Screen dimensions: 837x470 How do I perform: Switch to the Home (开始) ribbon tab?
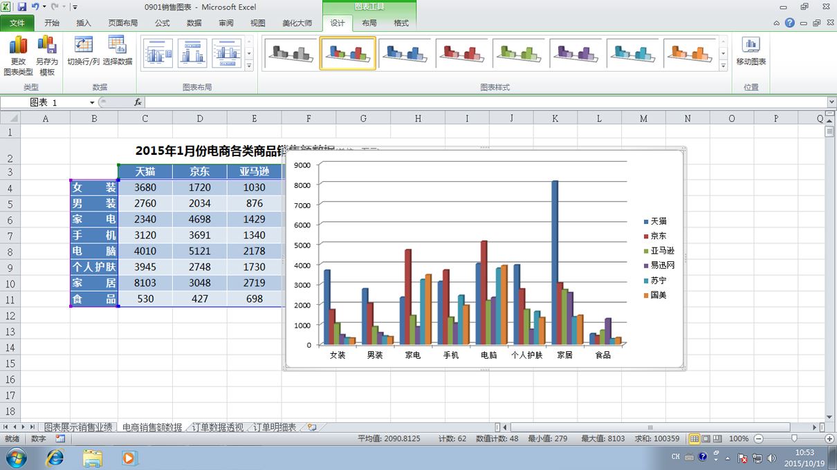pyautogui.click(x=52, y=23)
